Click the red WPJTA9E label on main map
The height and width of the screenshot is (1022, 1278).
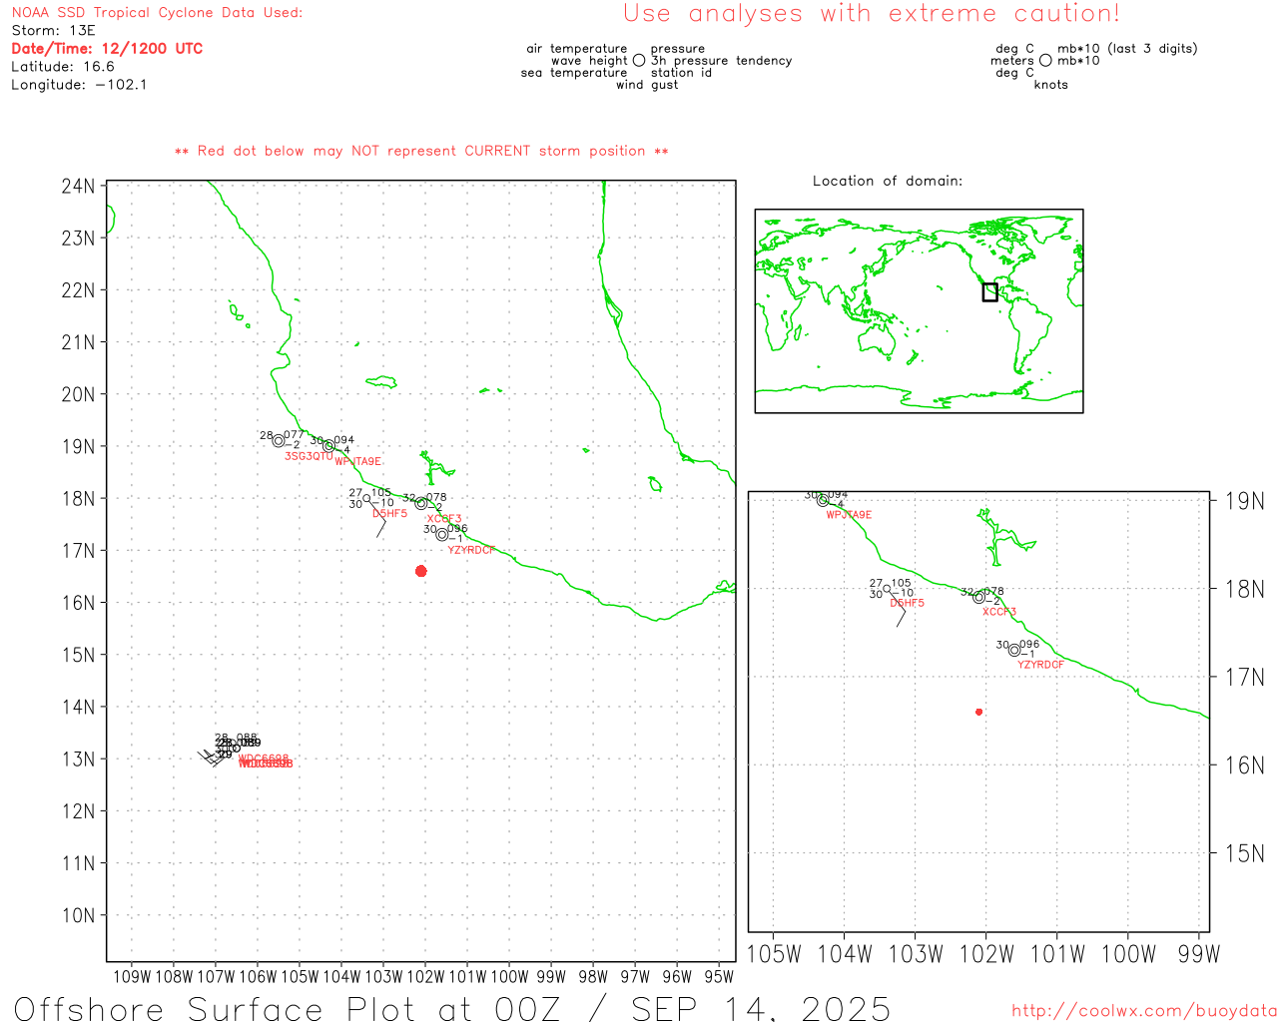tap(357, 461)
